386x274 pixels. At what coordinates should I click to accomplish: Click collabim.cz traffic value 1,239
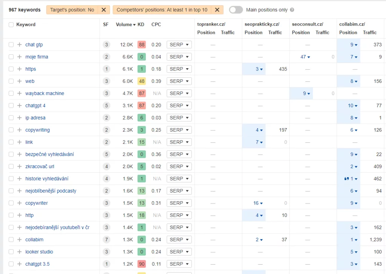(x=375, y=240)
